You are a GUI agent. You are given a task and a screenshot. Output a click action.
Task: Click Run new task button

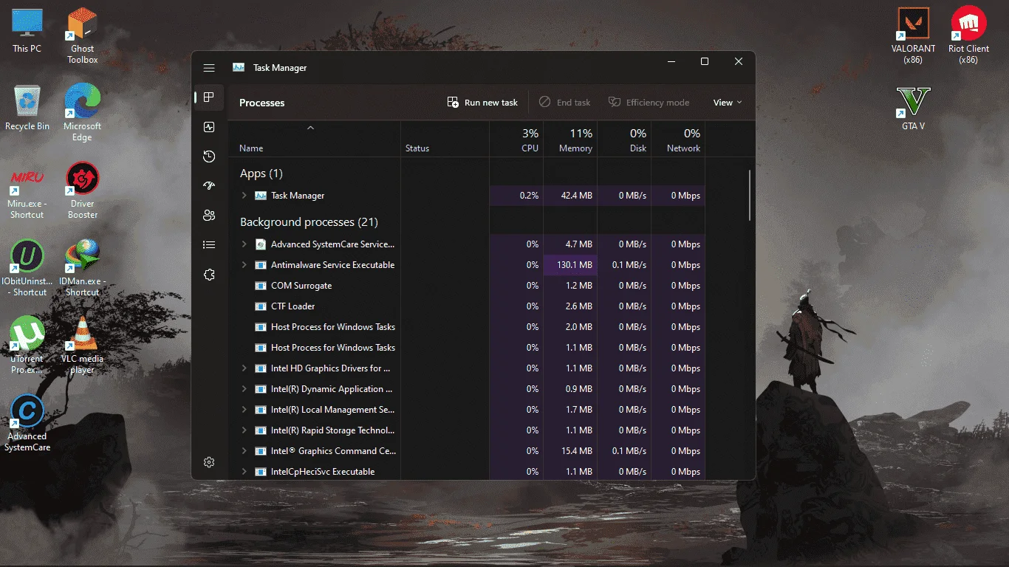[x=483, y=103]
